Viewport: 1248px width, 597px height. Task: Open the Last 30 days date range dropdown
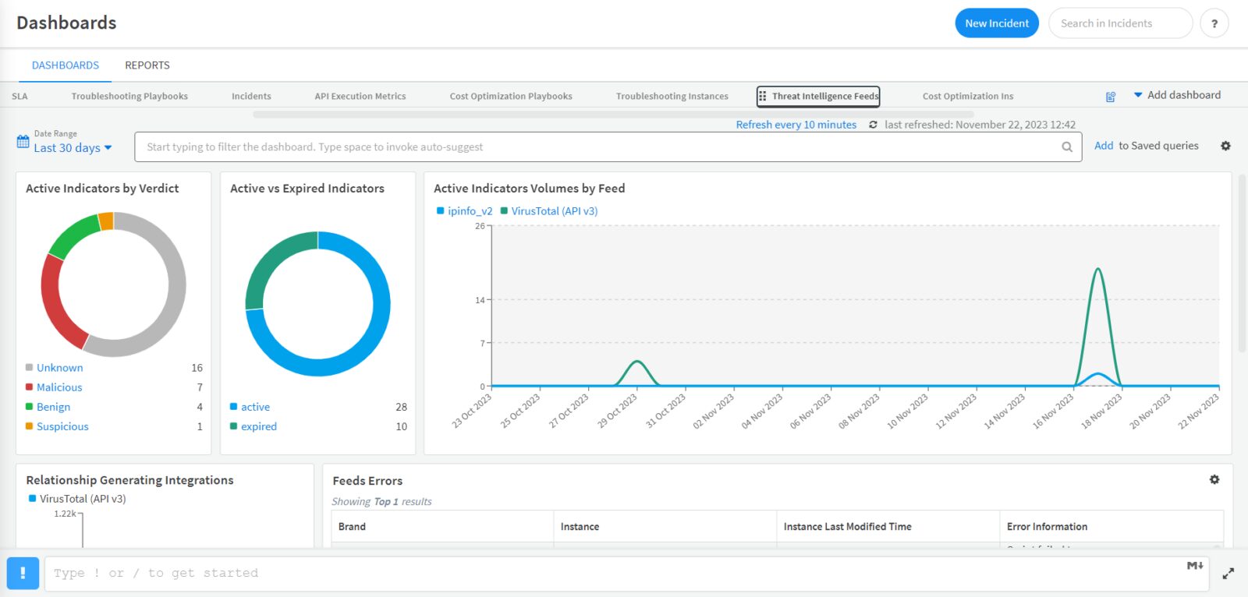73,148
